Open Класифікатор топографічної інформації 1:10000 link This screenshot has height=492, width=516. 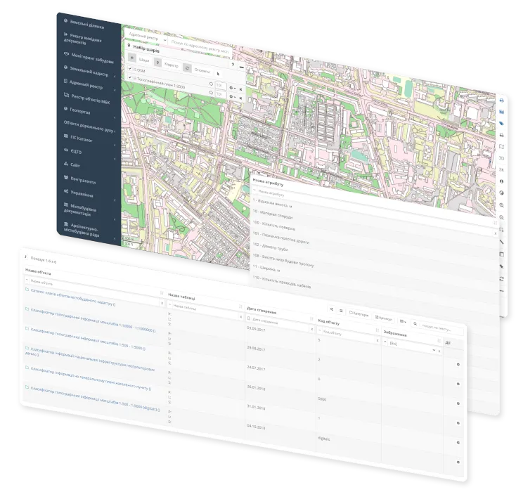tap(93, 320)
